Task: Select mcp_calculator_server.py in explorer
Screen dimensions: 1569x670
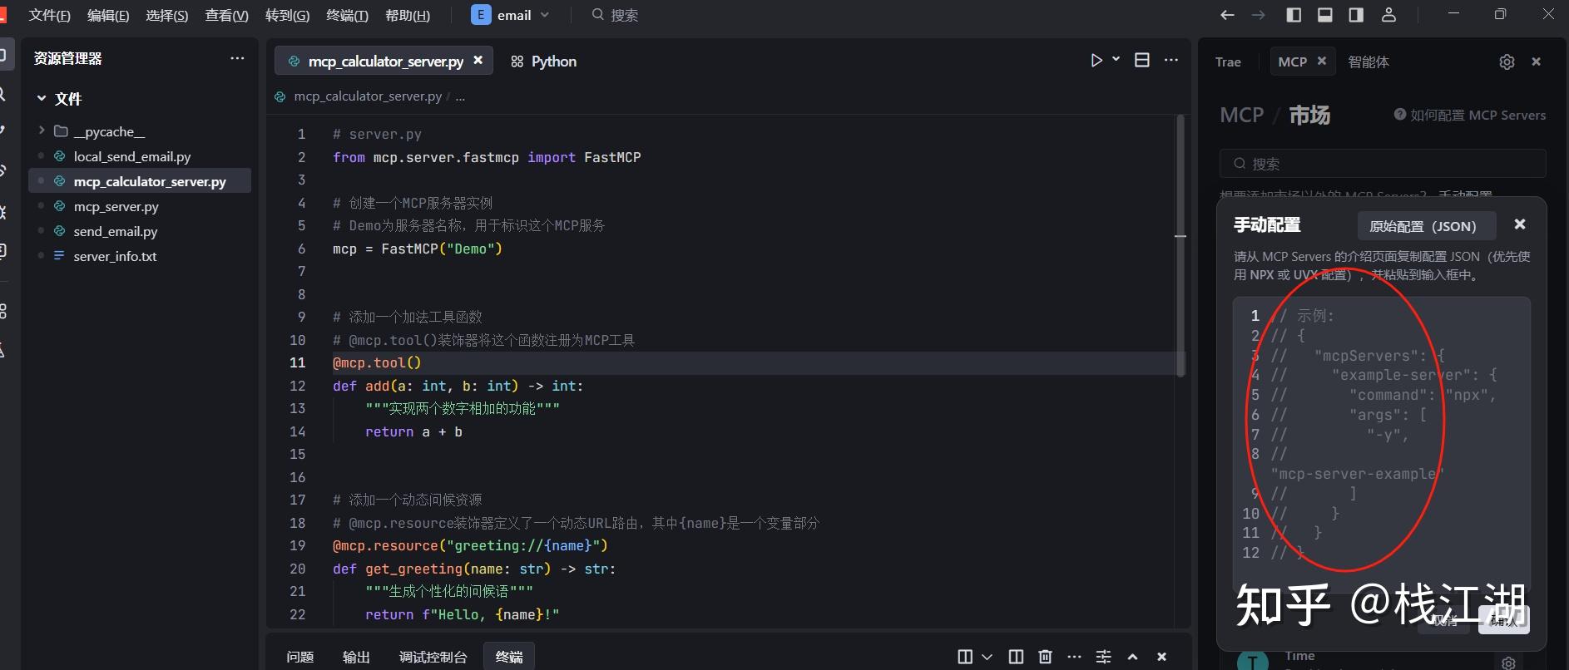Action: (x=140, y=181)
